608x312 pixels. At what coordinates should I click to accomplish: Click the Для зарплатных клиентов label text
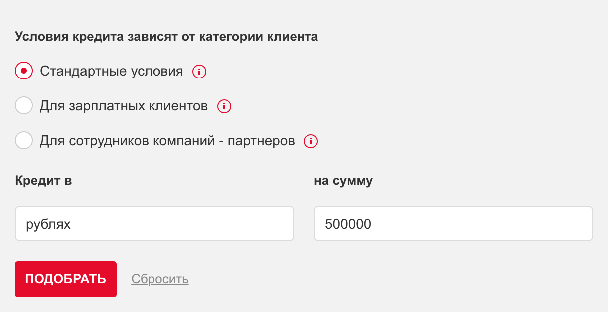click(x=124, y=106)
